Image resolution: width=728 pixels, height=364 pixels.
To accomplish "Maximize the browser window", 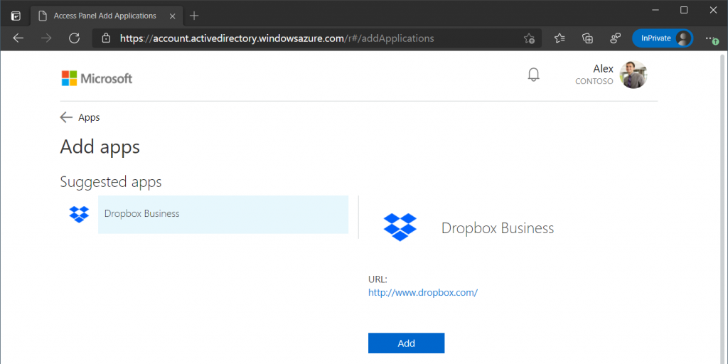I will (x=684, y=10).
